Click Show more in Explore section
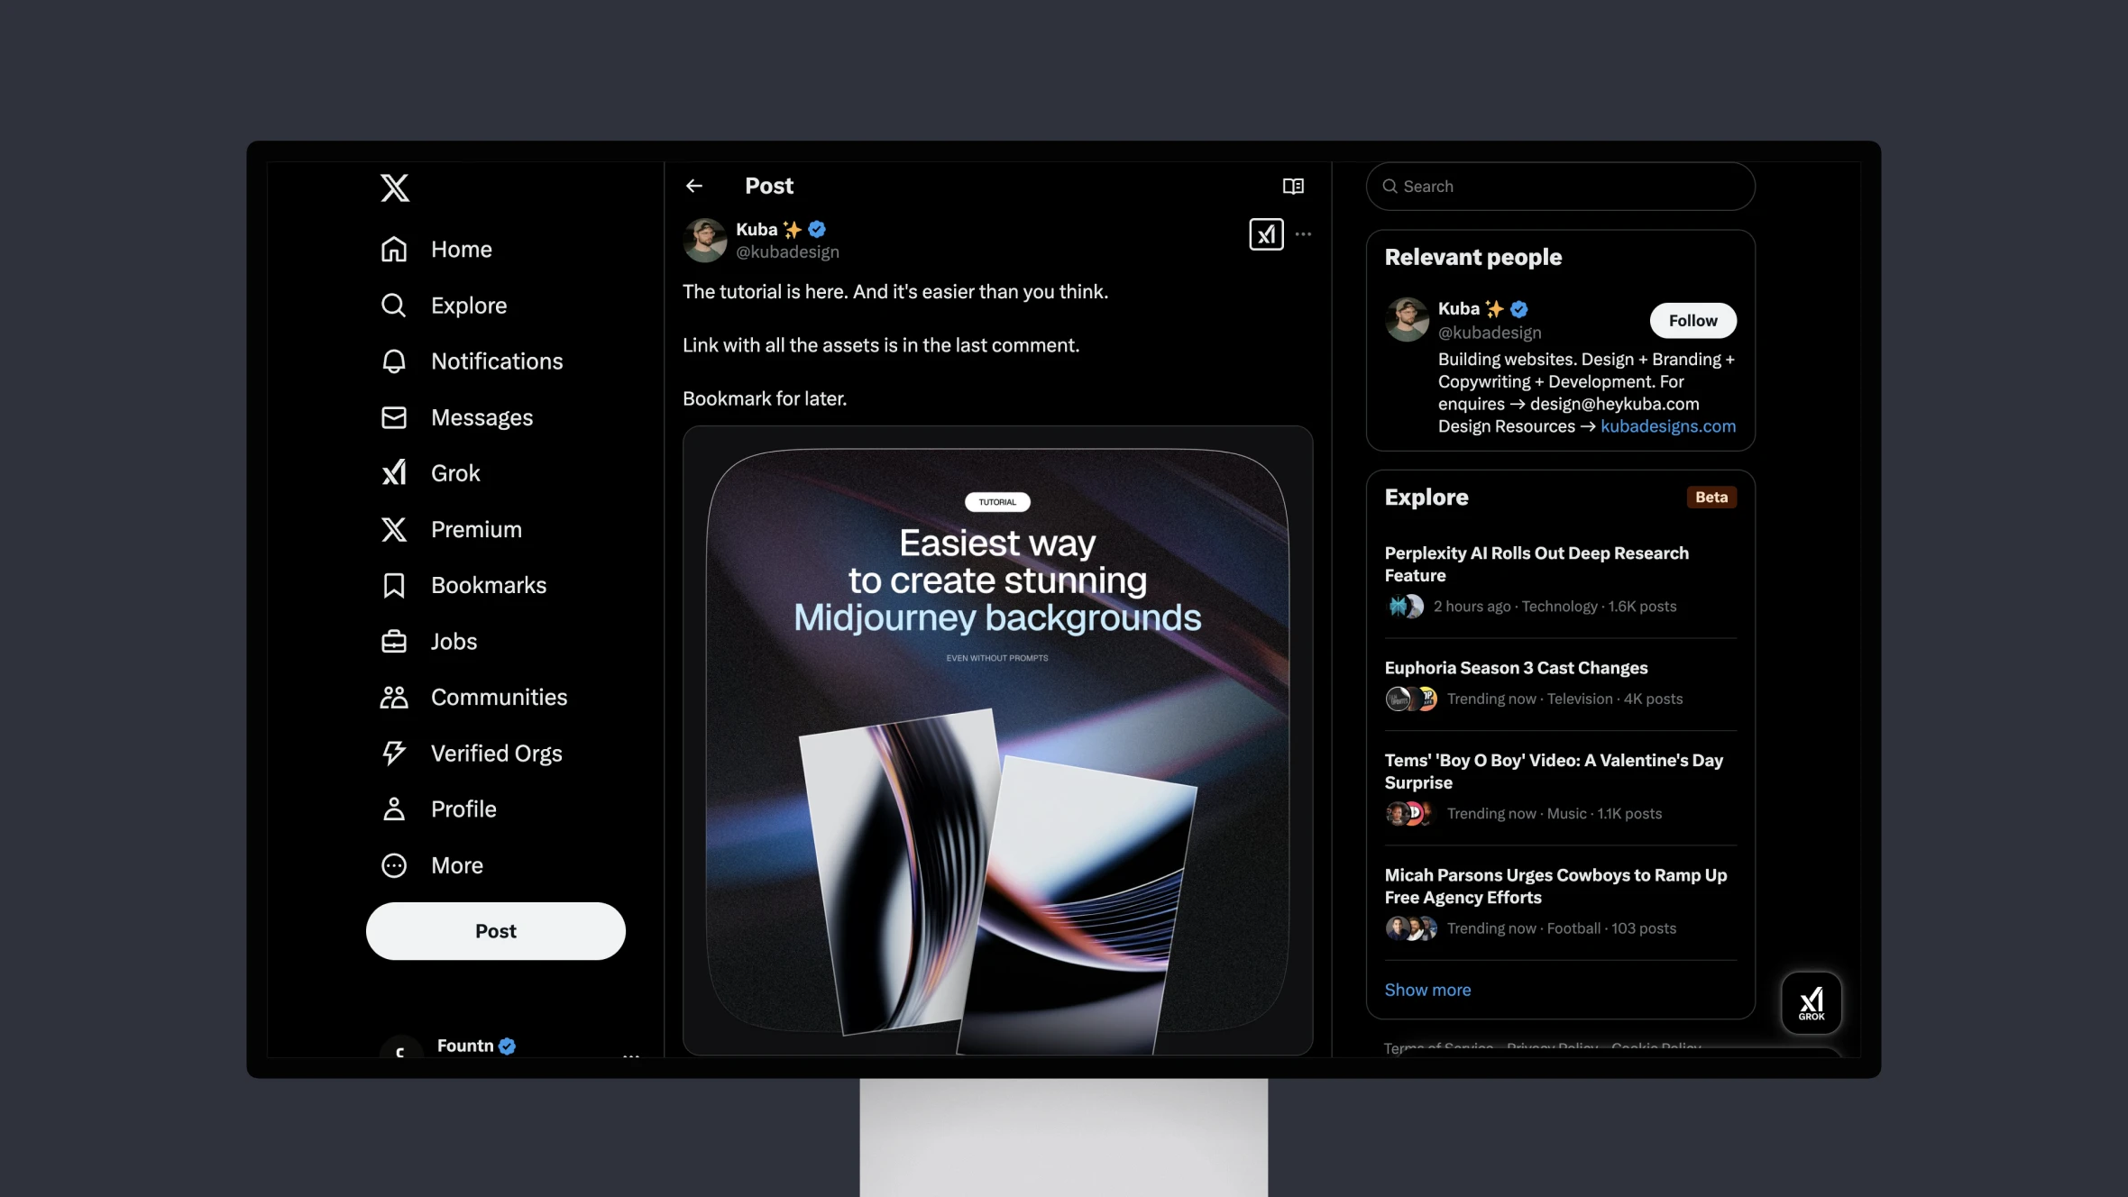Screen dimensions: 2128x1197 click(1428, 990)
